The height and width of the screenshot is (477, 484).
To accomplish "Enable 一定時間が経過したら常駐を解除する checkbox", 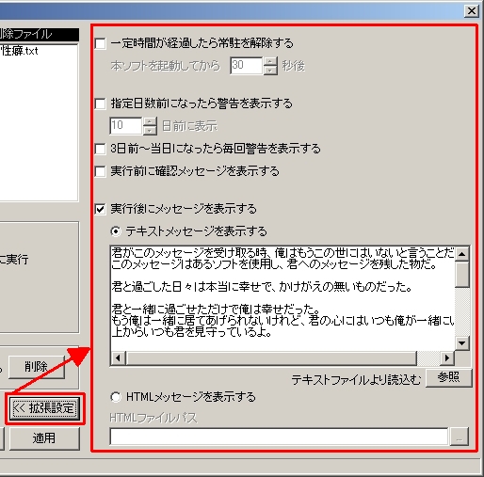I will click(100, 43).
